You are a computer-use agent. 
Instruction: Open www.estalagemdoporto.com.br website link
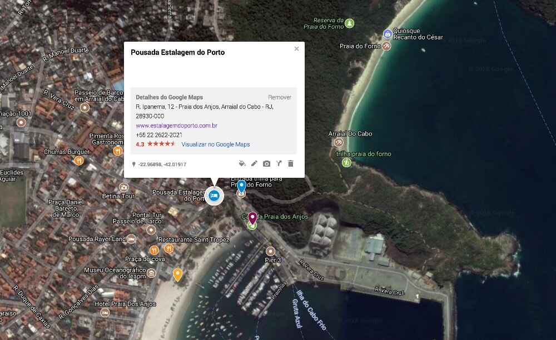point(176,126)
